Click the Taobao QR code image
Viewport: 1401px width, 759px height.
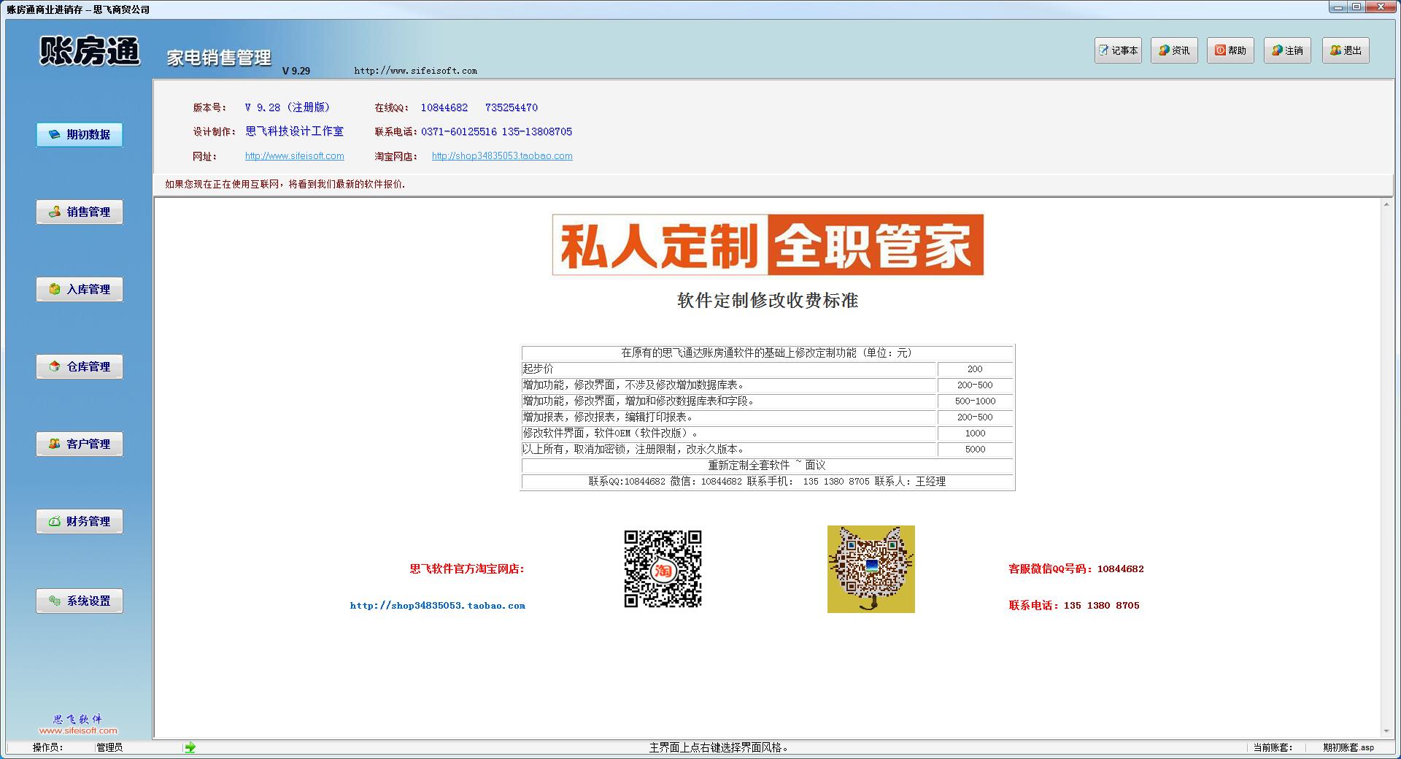663,569
